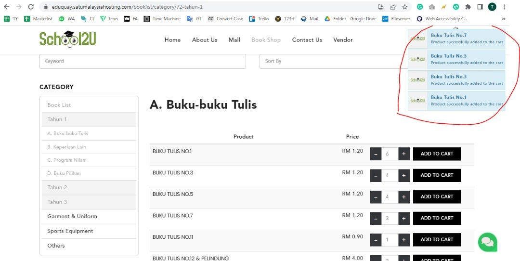Add BUKU TULIS NO.5 to cart
This screenshot has width=520, height=261.
pos(437,196)
